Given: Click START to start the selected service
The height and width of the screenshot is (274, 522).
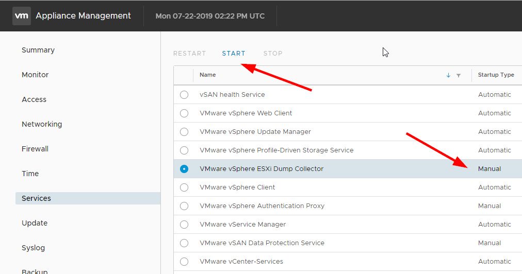Looking at the screenshot, I should [234, 54].
